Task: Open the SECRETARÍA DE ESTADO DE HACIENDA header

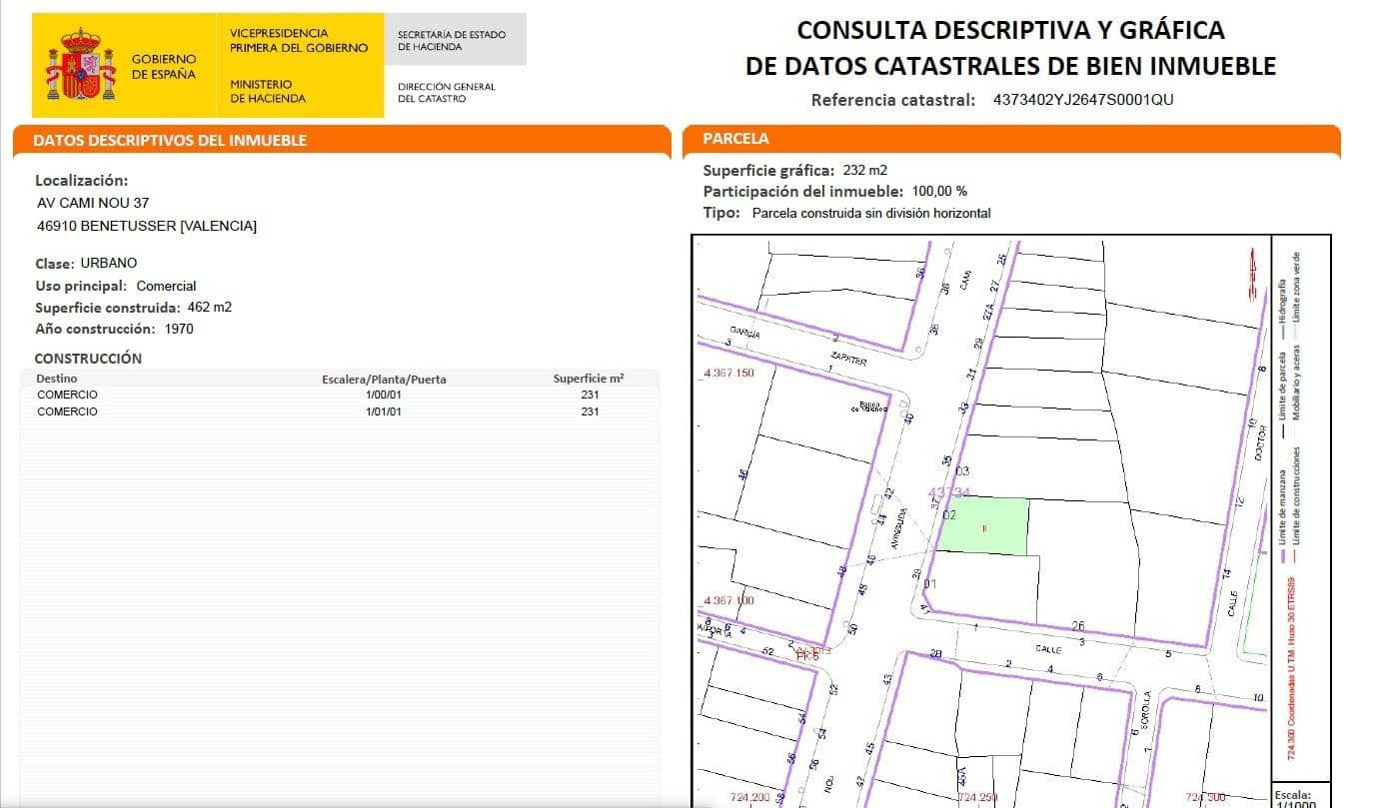Action: point(452,40)
